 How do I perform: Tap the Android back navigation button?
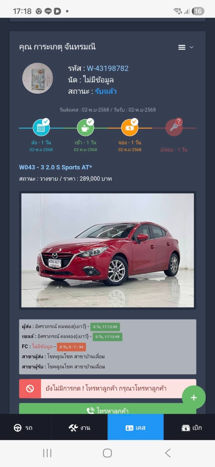(168, 453)
